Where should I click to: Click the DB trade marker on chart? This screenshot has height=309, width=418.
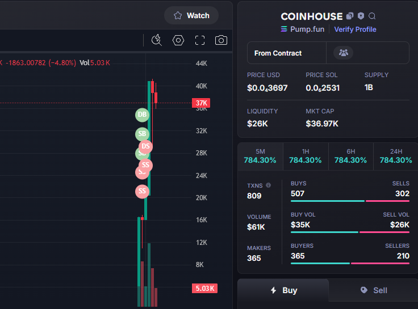point(142,115)
